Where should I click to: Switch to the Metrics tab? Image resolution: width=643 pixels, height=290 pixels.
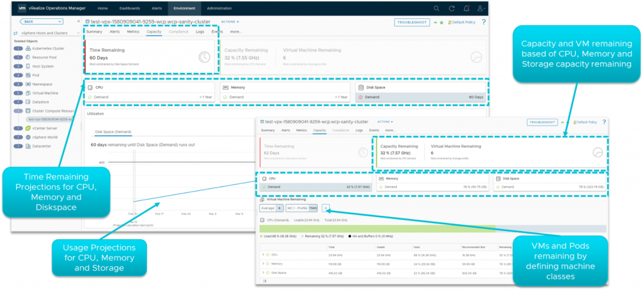[x=133, y=31]
